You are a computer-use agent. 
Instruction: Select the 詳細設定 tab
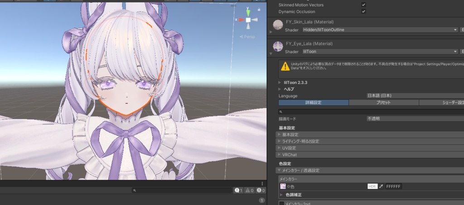314,102
